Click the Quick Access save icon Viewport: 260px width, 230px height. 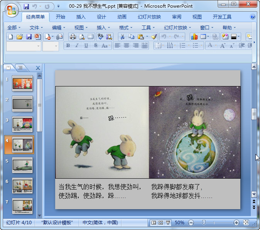click(26, 7)
